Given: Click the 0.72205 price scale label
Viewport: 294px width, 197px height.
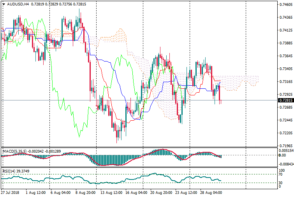Looking at the screenshot, I should (286, 133).
